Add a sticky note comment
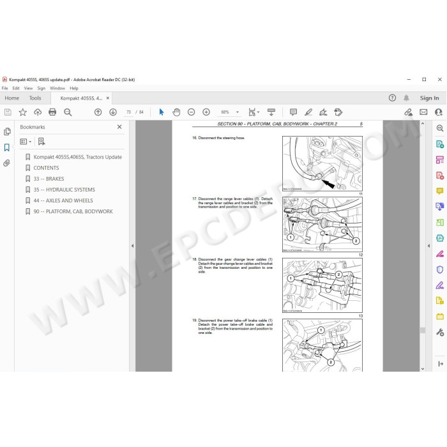This screenshot has height=447, width=447. click(293, 112)
